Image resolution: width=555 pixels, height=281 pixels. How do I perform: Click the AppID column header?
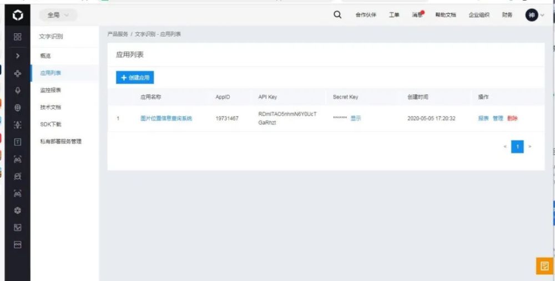(223, 97)
